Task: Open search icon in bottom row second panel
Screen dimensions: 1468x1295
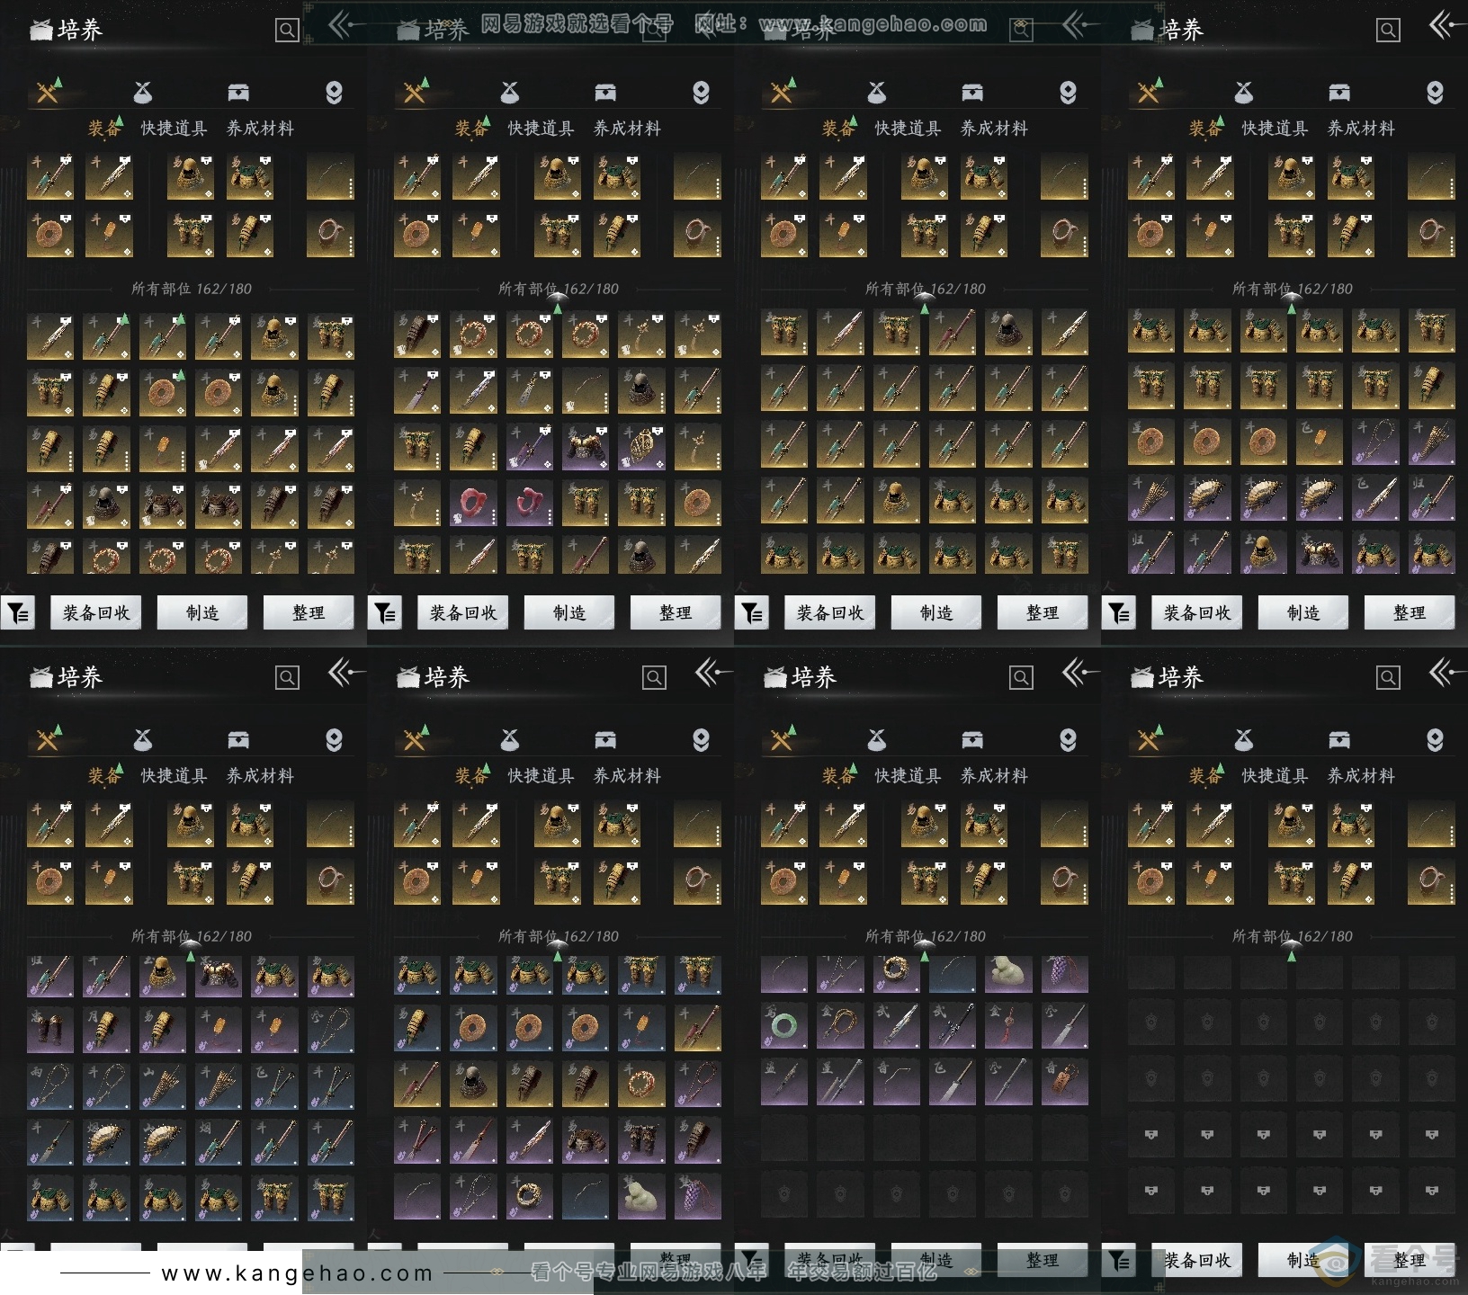Action: click(x=654, y=678)
